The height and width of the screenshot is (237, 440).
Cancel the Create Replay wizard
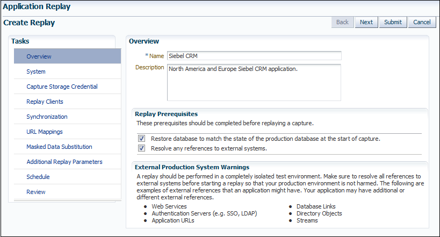pyautogui.click(x=422, y=22)
